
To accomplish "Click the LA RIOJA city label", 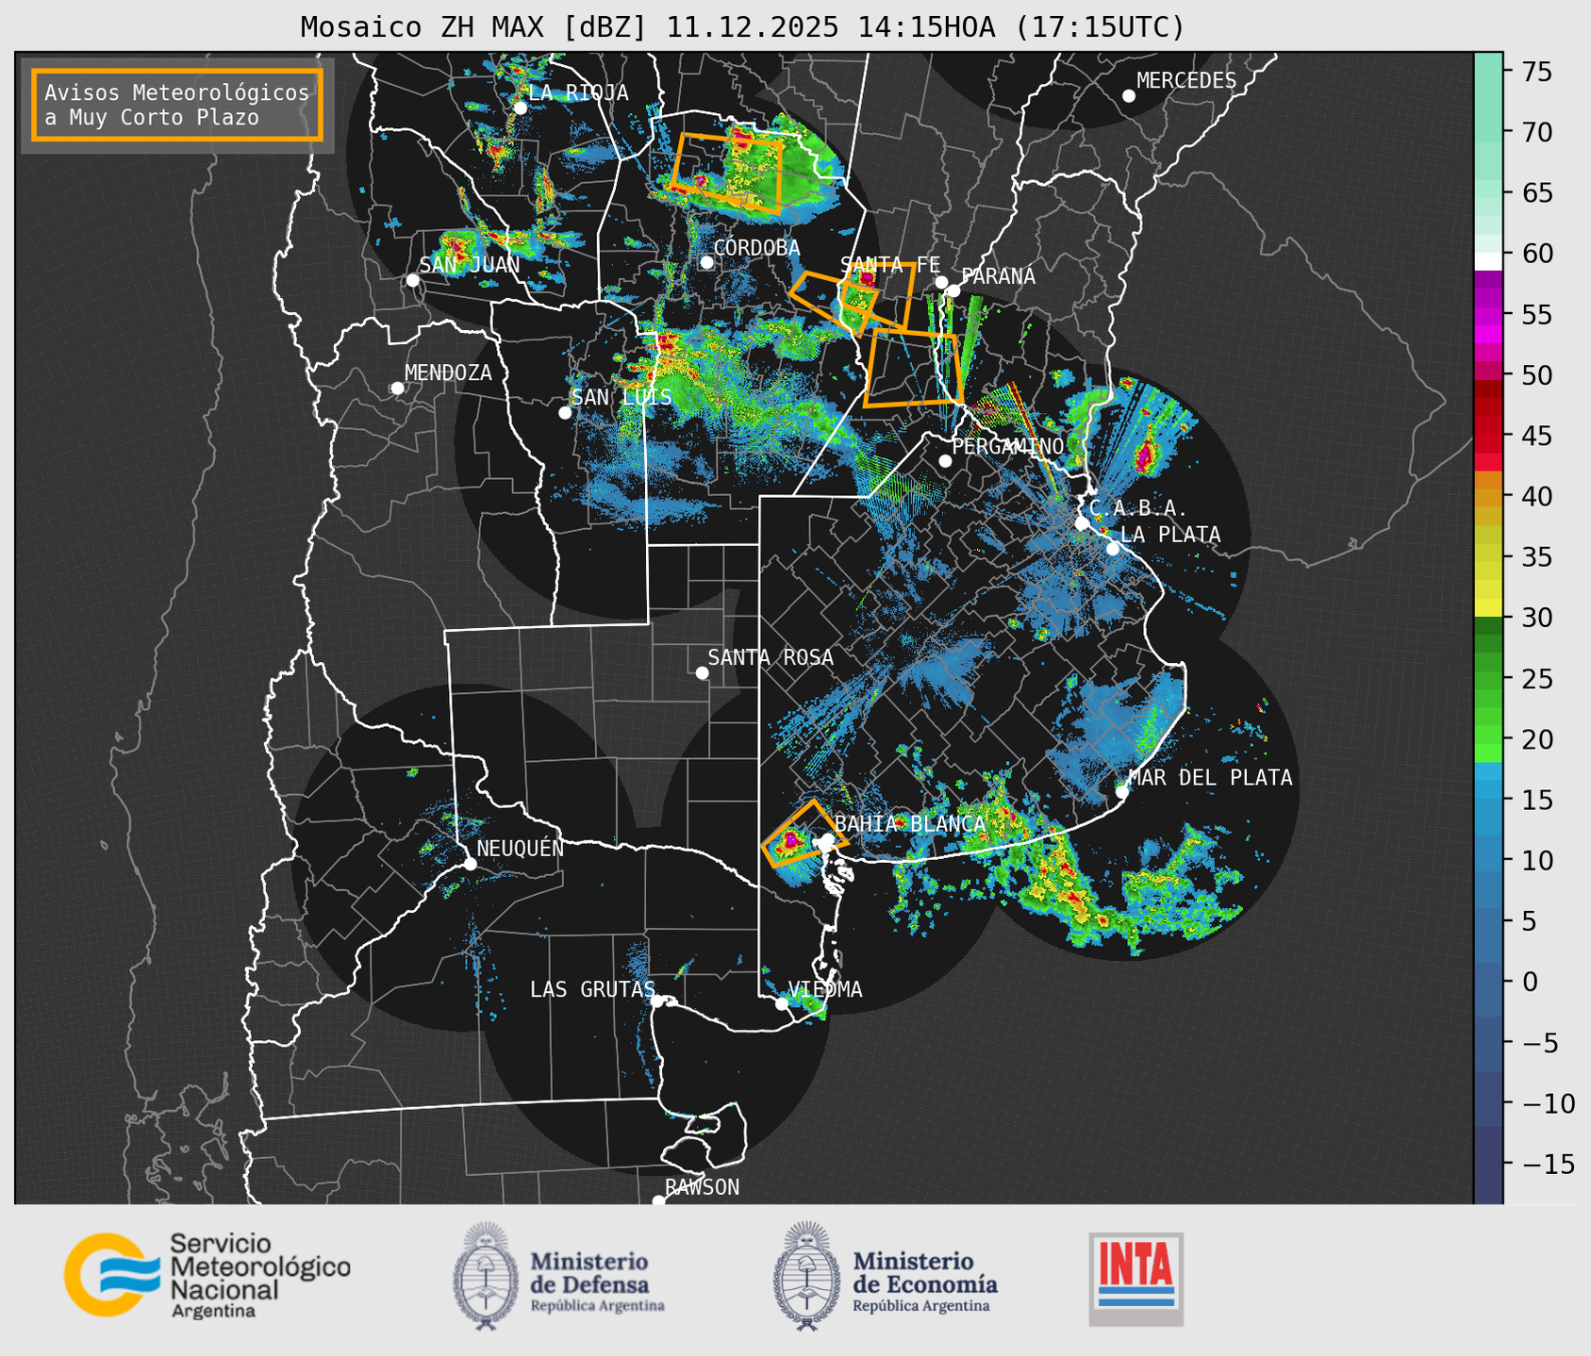I will click(578, 92).
